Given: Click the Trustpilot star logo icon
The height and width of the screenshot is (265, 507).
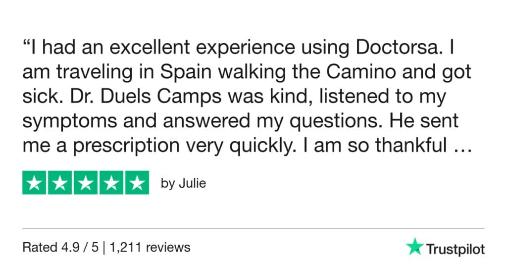Looking at the screenshot, I should pyautogui.click(x=414, y=246).
